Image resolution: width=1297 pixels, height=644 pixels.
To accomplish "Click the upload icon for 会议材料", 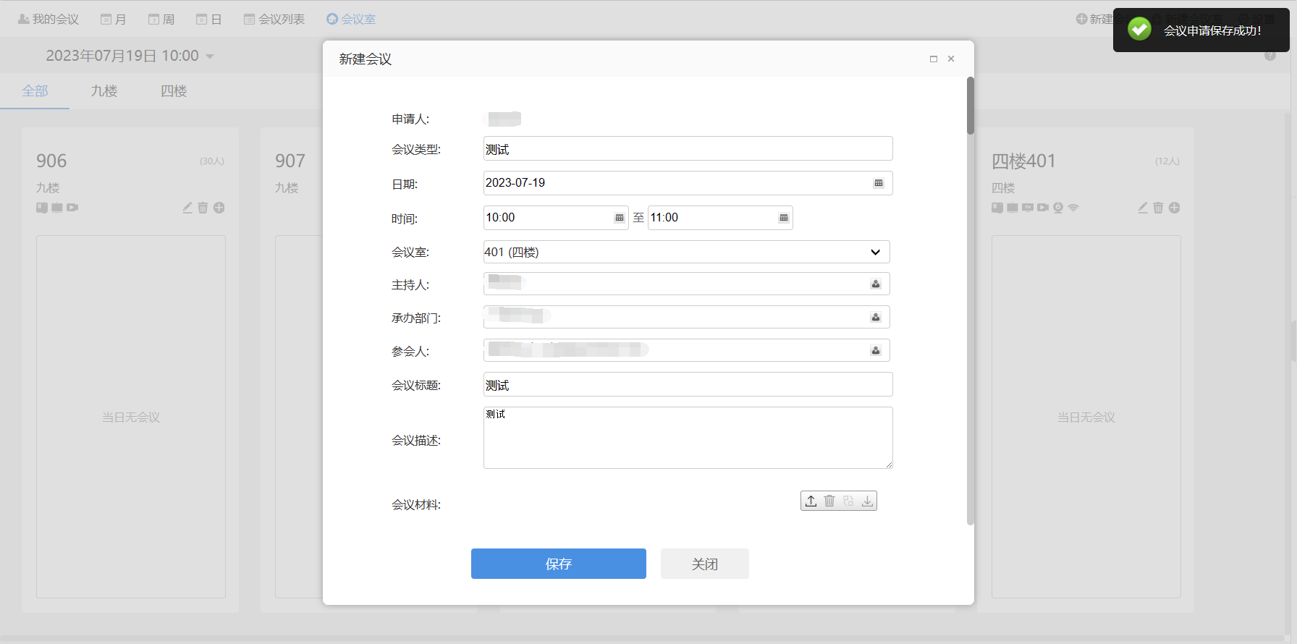I will tap(811, 501).
